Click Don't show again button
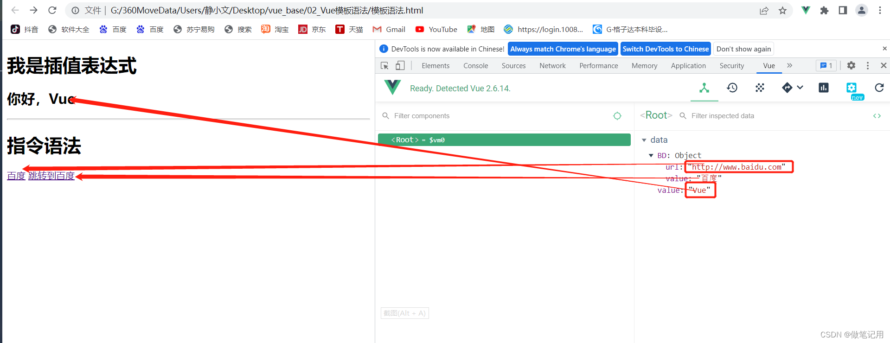Viewport: 890px width, 343px height. tap(743, 49)
